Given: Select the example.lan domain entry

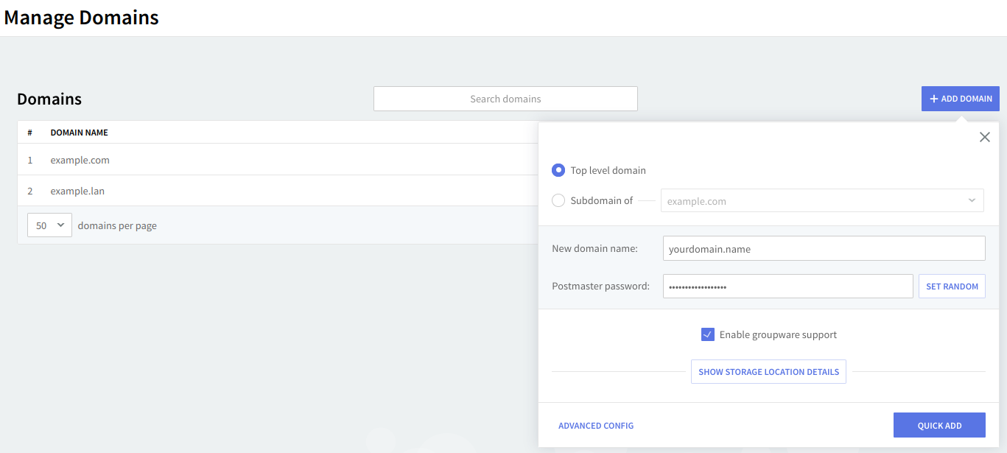Looking at the screenshot, I should coord(77,191).
